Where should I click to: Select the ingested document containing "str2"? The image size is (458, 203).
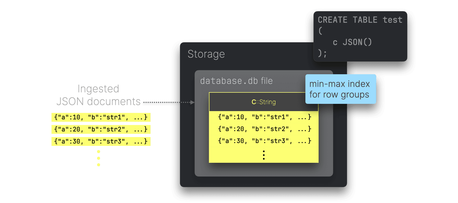coord(101,129)
